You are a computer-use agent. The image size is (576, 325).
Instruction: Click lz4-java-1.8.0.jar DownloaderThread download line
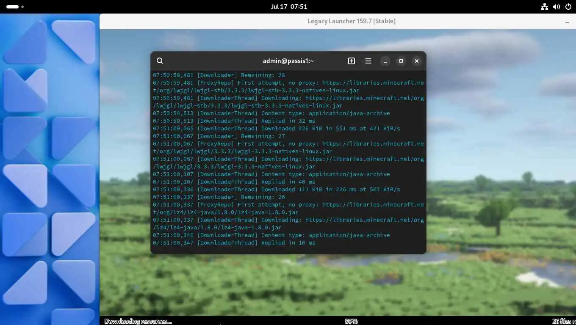288,224
